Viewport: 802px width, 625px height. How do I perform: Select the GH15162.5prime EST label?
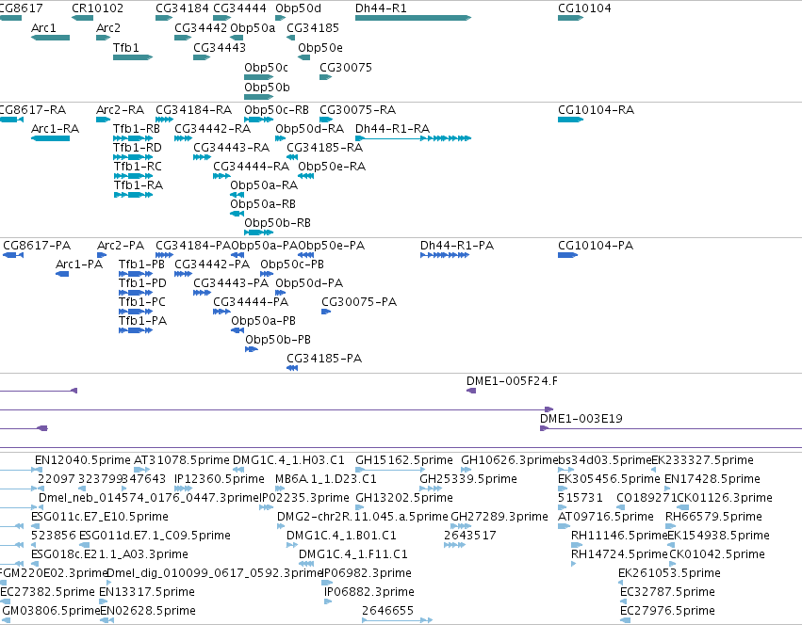(404, 460)
